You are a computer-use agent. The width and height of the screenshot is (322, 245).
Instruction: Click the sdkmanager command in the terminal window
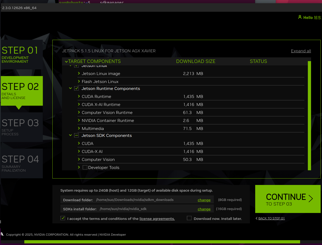(x=112, y=2)
